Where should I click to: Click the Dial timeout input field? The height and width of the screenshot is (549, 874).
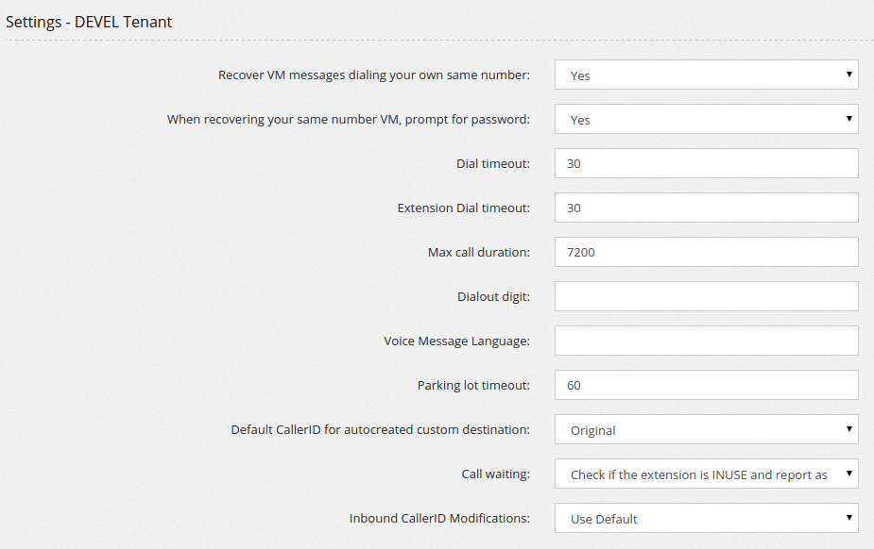click(706, 163)
